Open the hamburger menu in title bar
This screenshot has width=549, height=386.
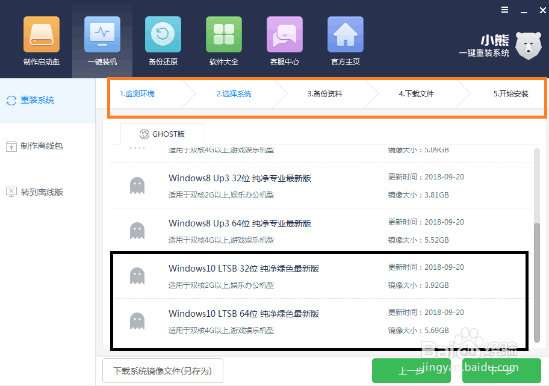coord(504,10)
